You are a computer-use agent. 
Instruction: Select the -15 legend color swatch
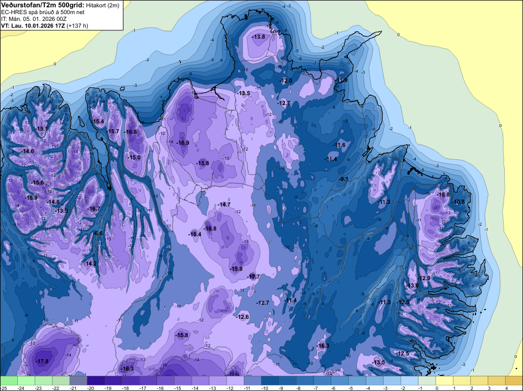click(x=183, y=381)
